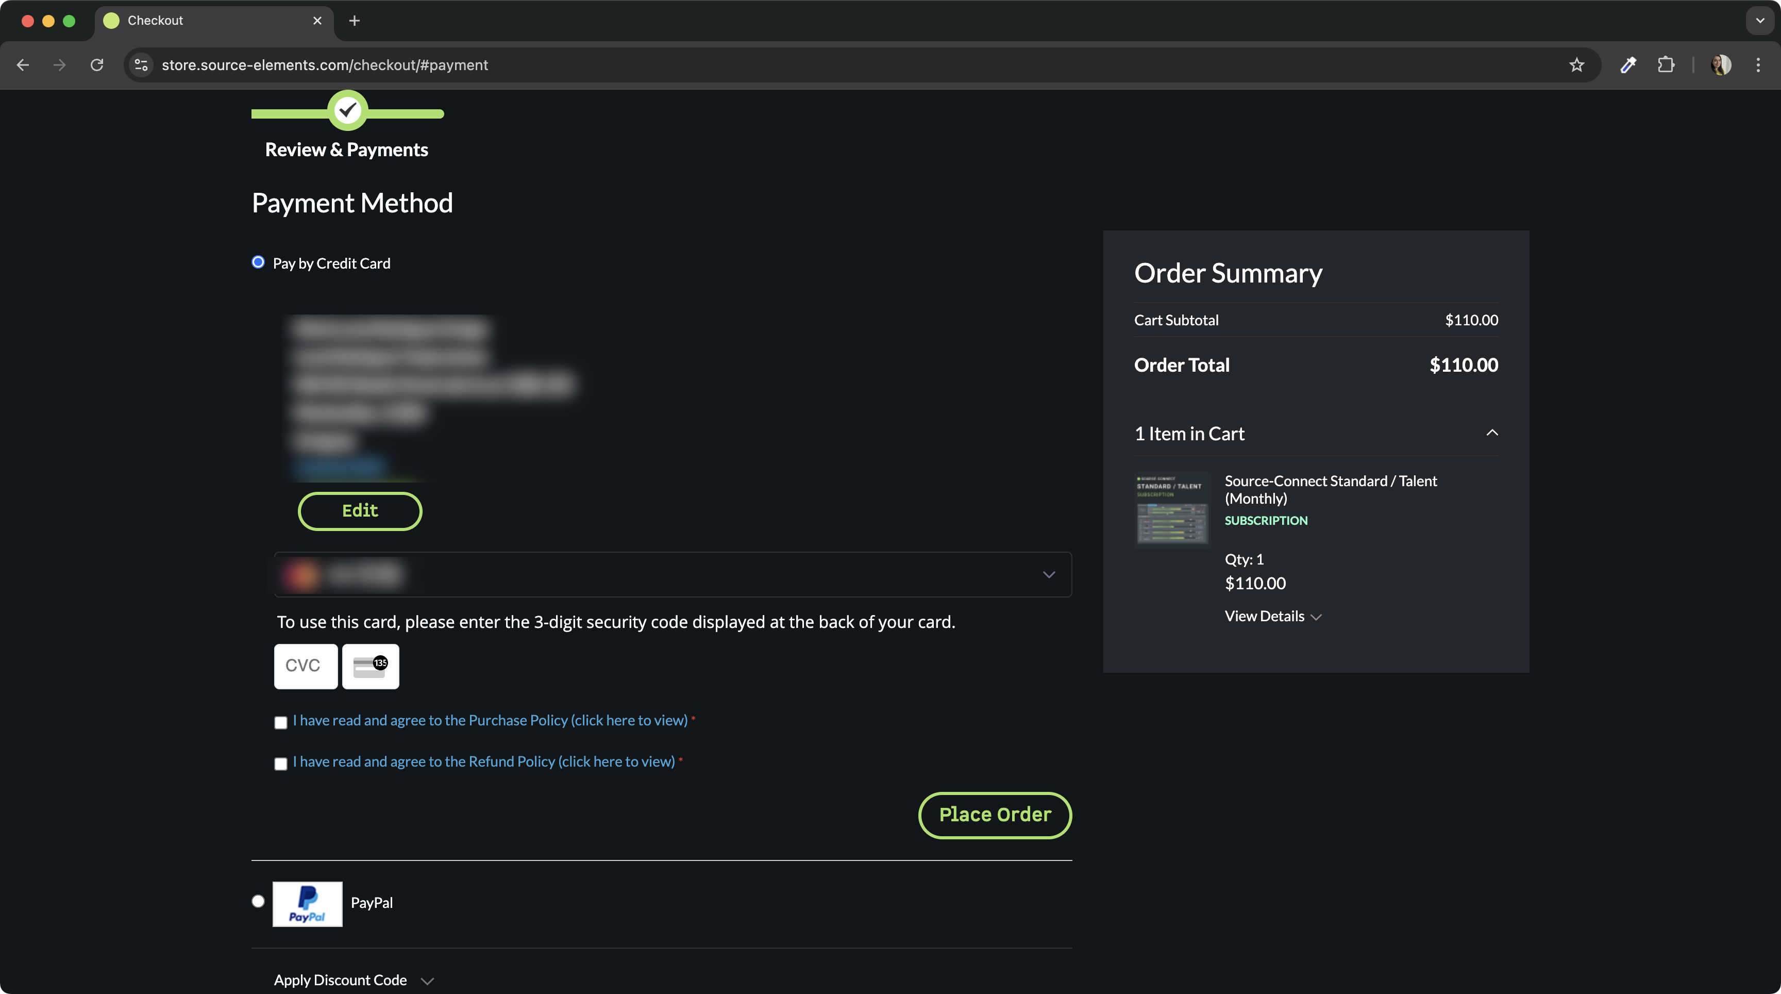Click the Edit billing address button

tap(360, 511)
